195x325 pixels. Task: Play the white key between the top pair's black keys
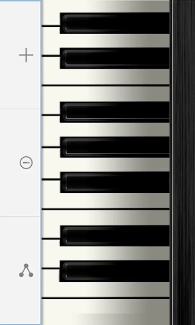[x=106, y=41]
